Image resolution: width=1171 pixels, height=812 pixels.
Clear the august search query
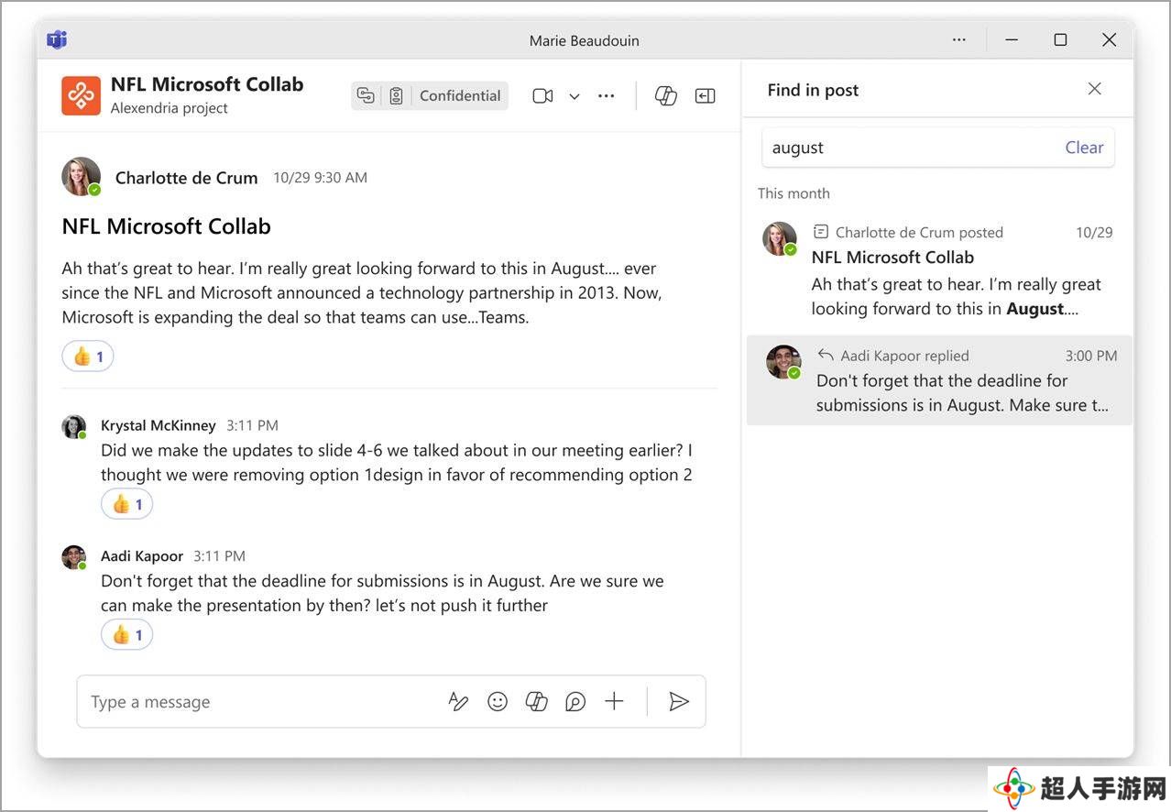[1084, 148]
